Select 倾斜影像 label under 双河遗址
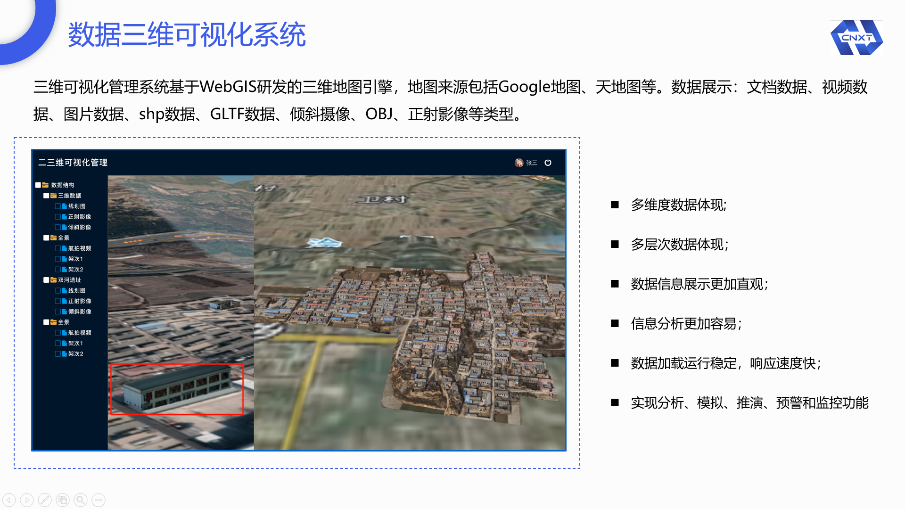Viewport: 905px width, 509px height. (x=80, y=312)
